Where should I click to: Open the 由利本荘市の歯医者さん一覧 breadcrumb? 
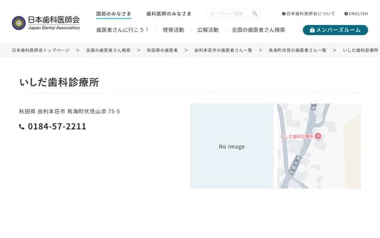point(223,51)
